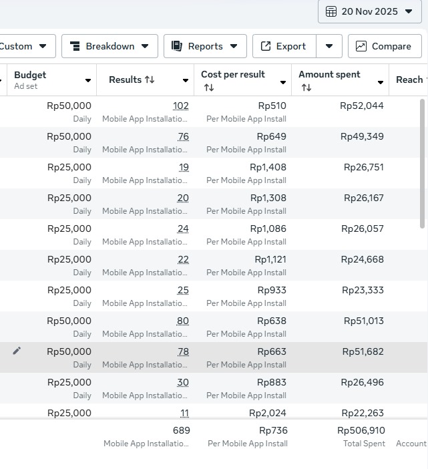
Task: Click the Reports document icon
Action: tap(177, 46)
